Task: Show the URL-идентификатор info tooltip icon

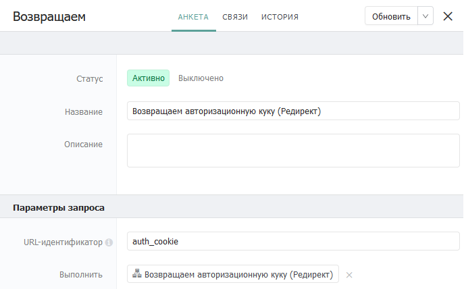Action: pos(109,242)
